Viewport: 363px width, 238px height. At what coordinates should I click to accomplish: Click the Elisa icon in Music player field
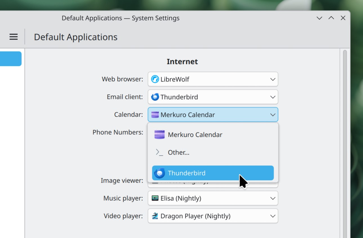coord(155,198)
